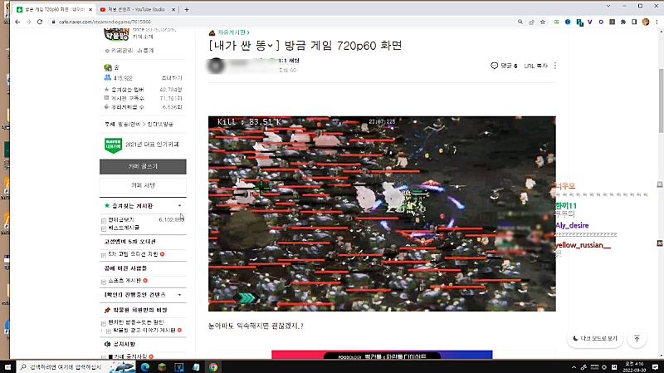Click the forward navigation arrow

click(x=28, y=22)
